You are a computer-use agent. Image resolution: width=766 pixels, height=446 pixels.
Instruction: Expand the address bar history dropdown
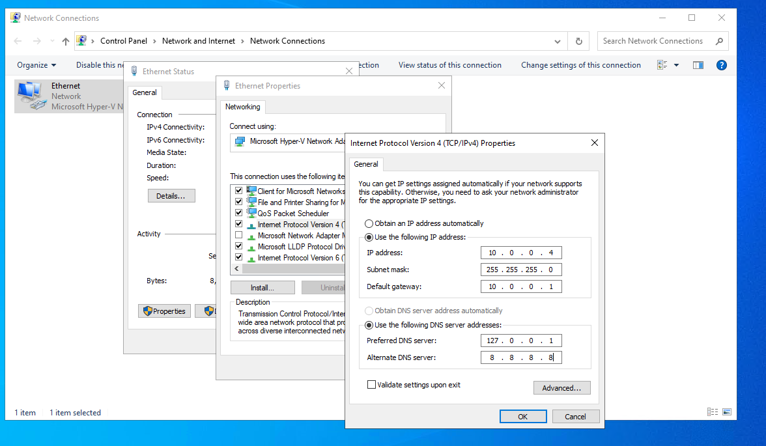click(x=558, y=42)
